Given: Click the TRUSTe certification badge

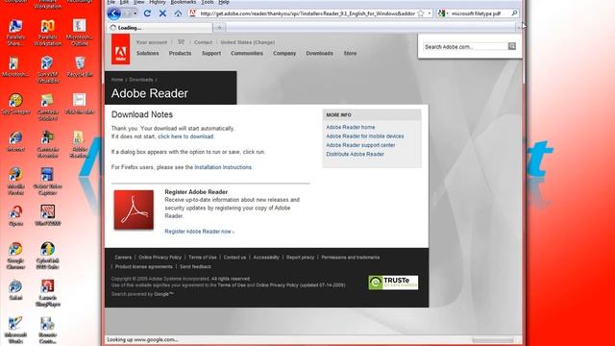Looking at the screenshot, I should click(393, 283).
